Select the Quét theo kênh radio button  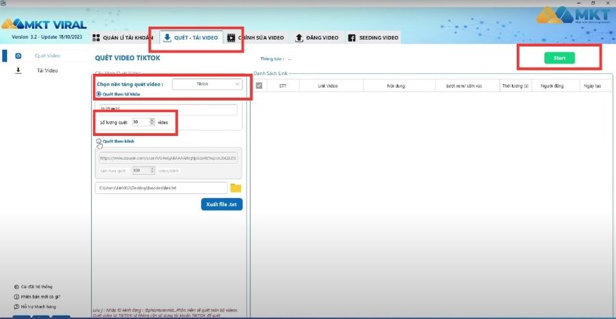(99, 141)
